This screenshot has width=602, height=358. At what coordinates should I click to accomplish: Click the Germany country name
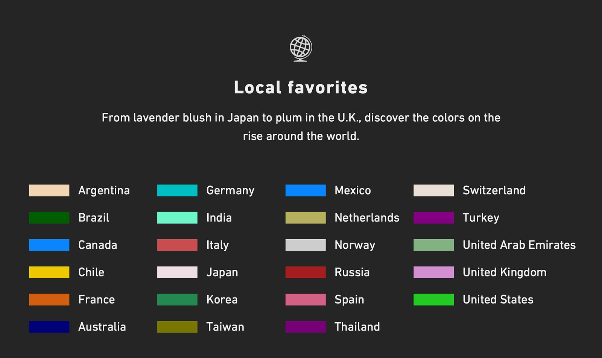pyautogui.click(x=230, y=191)
